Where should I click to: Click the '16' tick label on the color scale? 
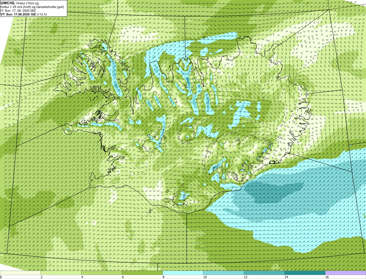coord(327,277)
